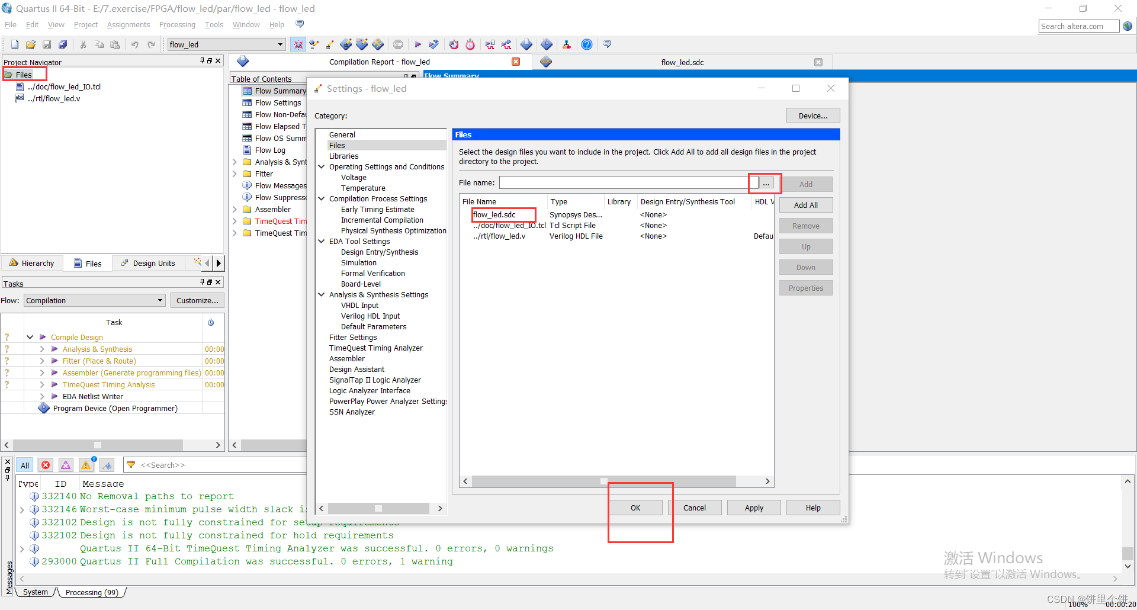Expand the Fitter report folder

click(235, 174)
